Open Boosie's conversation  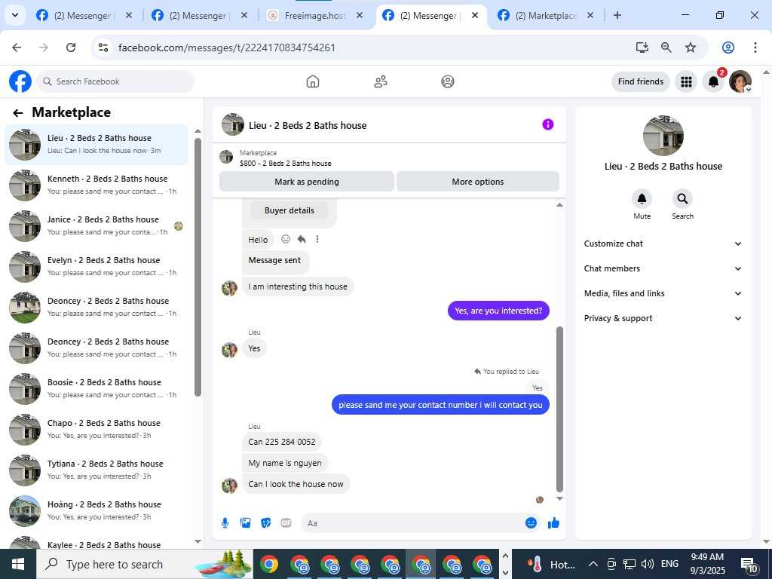[x=96, y=388]
